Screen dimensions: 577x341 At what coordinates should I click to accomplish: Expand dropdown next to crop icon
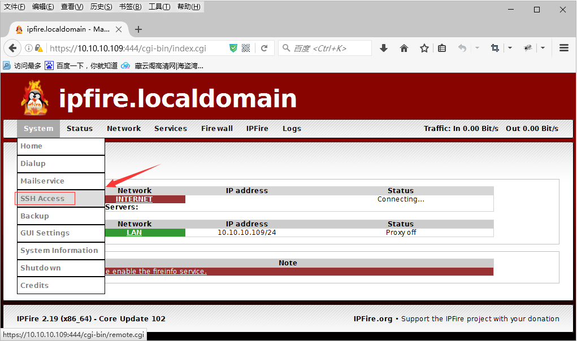510,48
